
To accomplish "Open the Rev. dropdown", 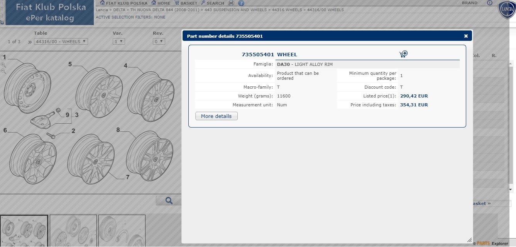I will [x=159, y=41].
